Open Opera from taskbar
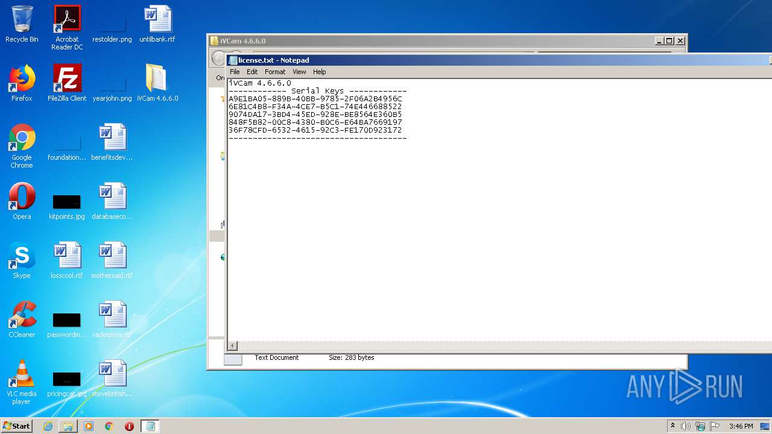The width and height of the screenshot is (772, 434). click(x=129, y=426)
